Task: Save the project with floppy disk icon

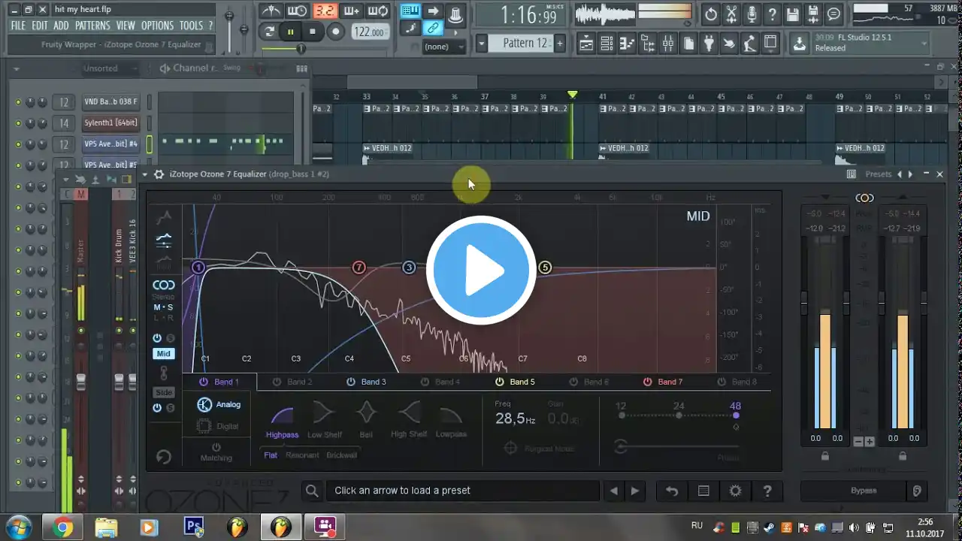Action: [x=792, y=14]
